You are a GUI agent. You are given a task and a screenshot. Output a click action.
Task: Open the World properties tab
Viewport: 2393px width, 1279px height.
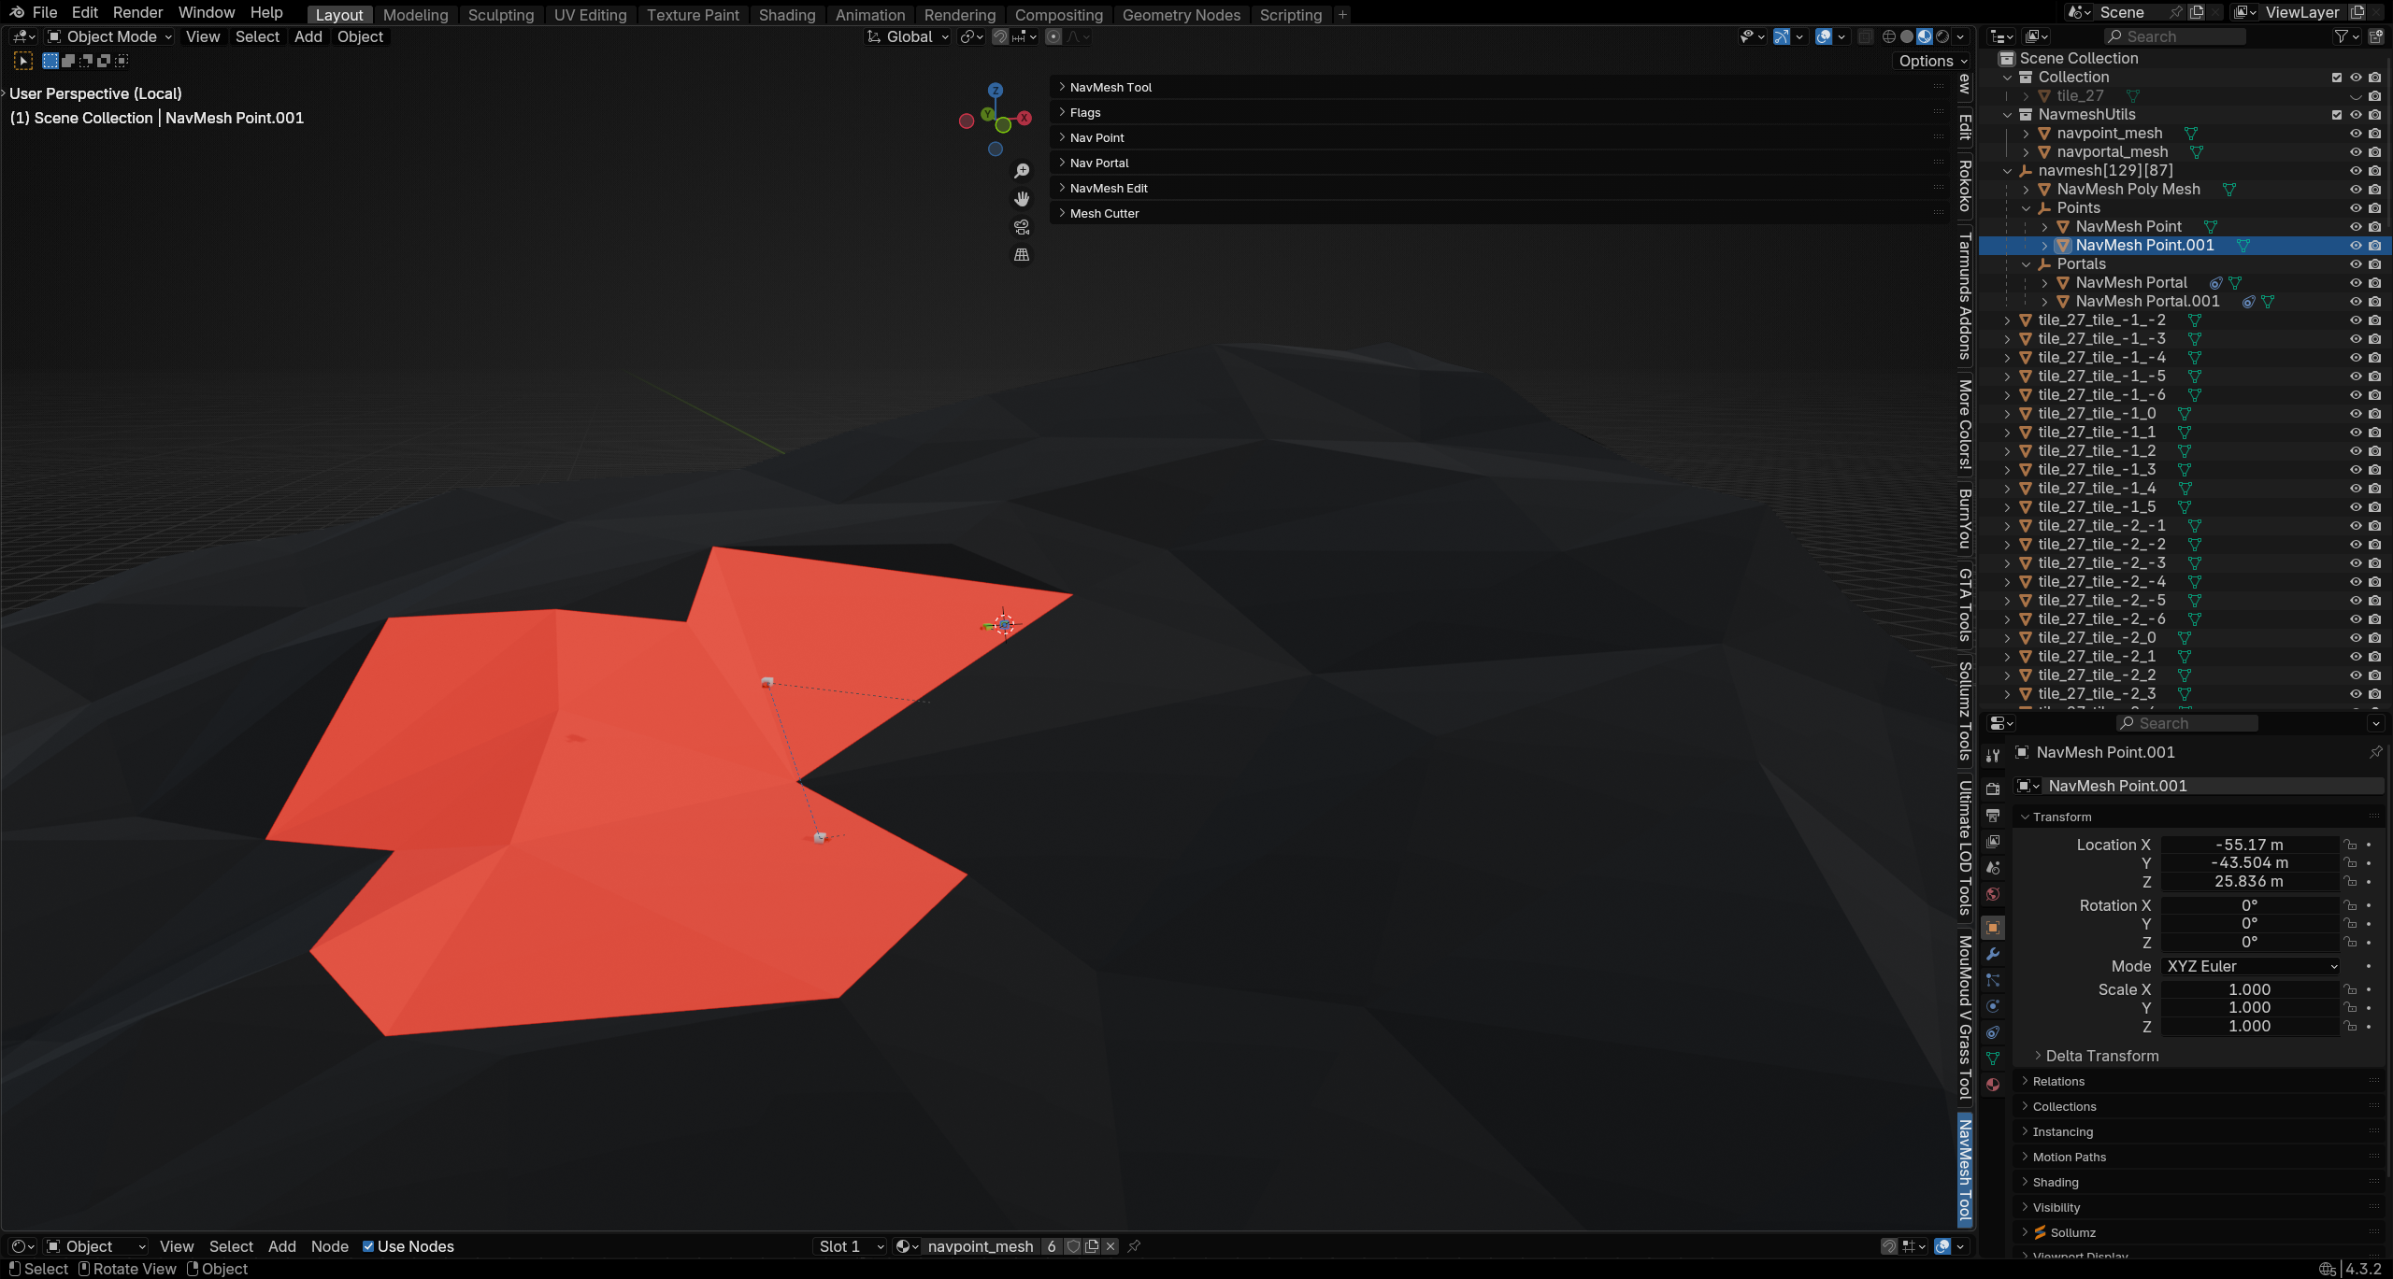coord(1993,894)
